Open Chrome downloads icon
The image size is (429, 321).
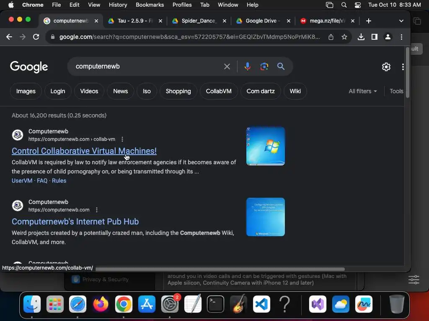click(x=361, y=37)
